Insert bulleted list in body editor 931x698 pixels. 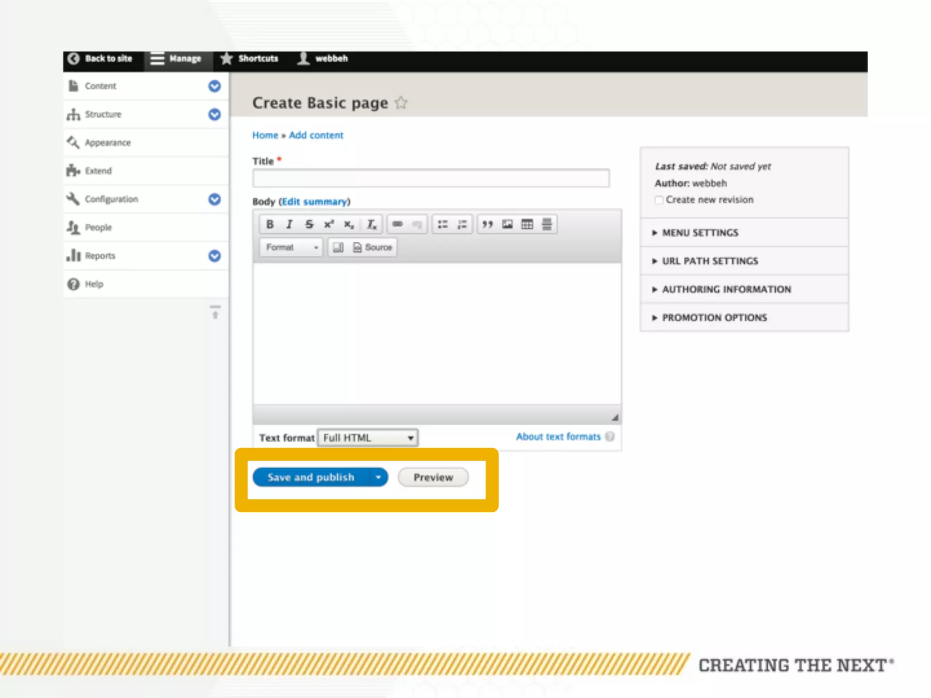(442, 224)
